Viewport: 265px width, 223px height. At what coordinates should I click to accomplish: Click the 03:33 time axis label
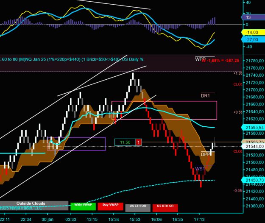point(71,220)
